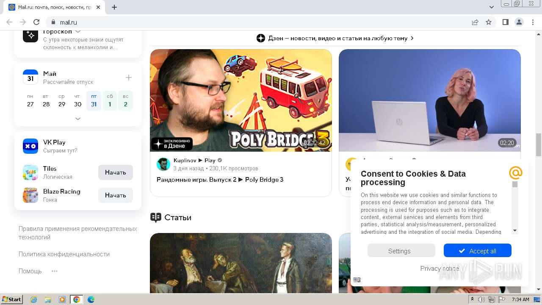Open the 7:34 AM clock

tap(520, 299)
